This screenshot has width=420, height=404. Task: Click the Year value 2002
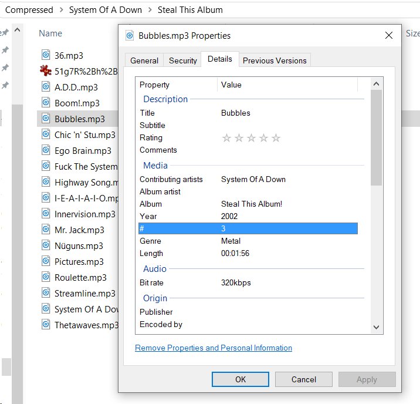pyautogui.click(x=229, y=216)
